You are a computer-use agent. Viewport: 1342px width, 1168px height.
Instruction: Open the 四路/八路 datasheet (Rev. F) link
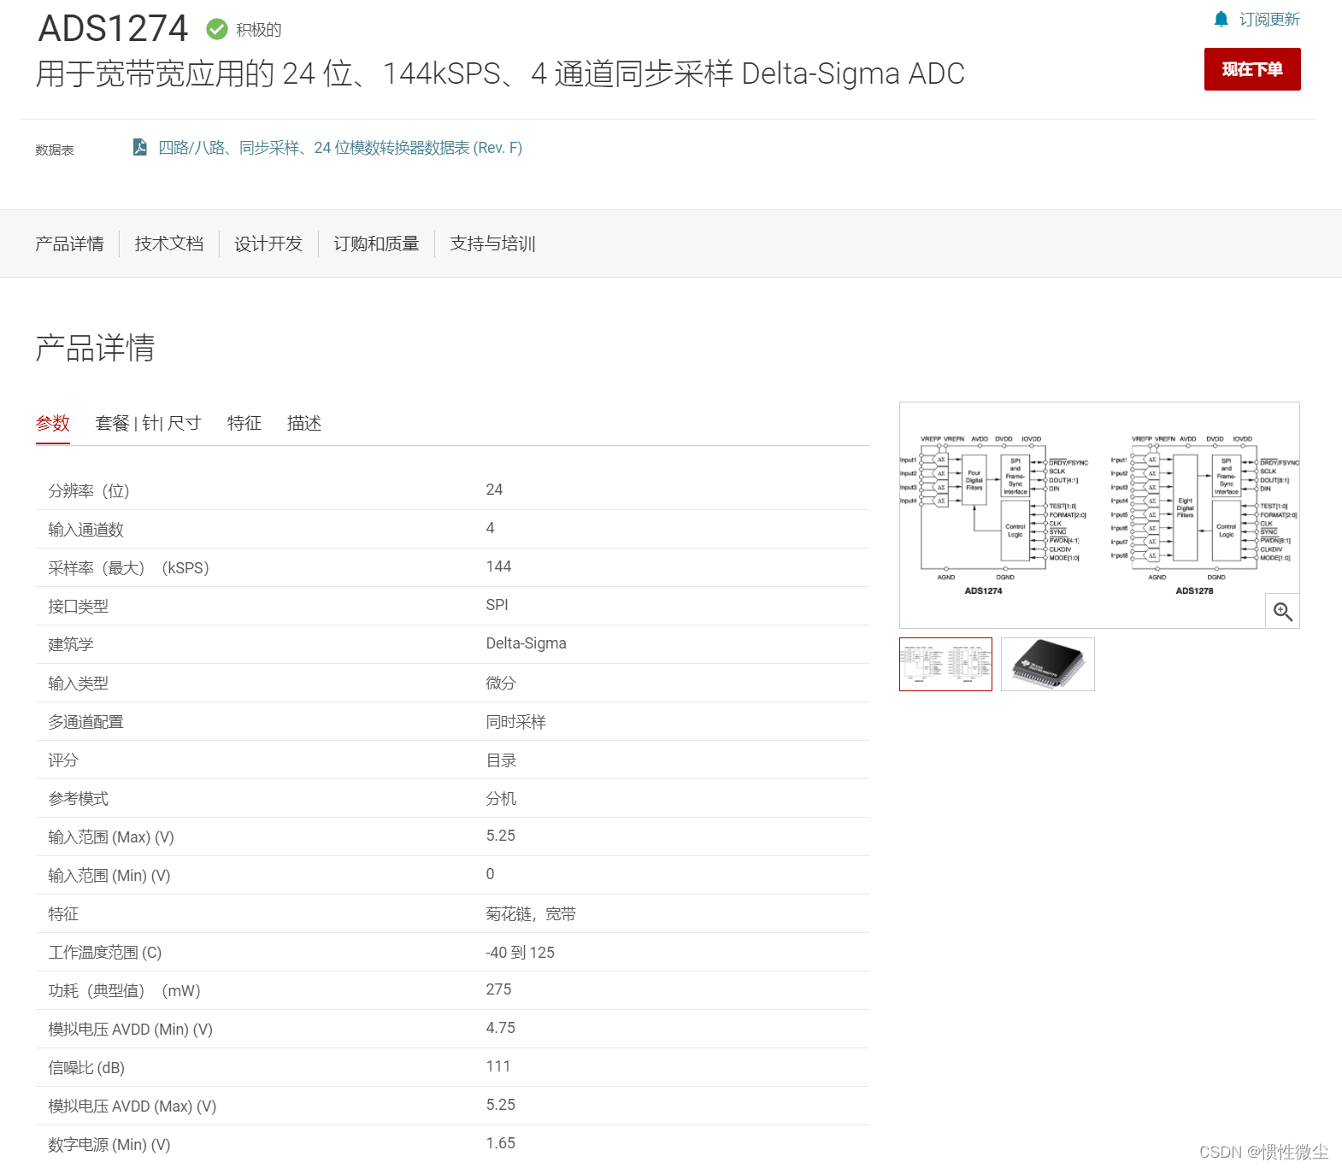pyautogui.click(x=340, y=148)
